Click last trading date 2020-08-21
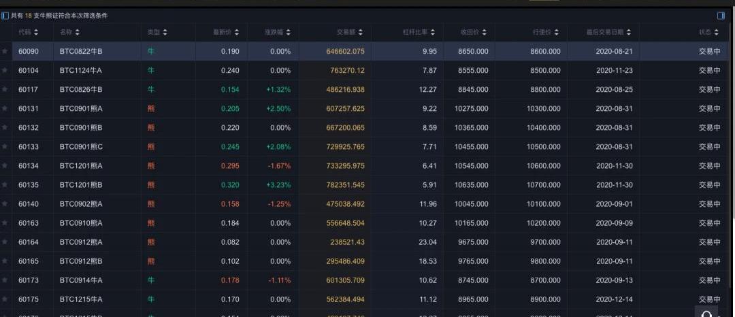The image size is (735, 317). 615,52
